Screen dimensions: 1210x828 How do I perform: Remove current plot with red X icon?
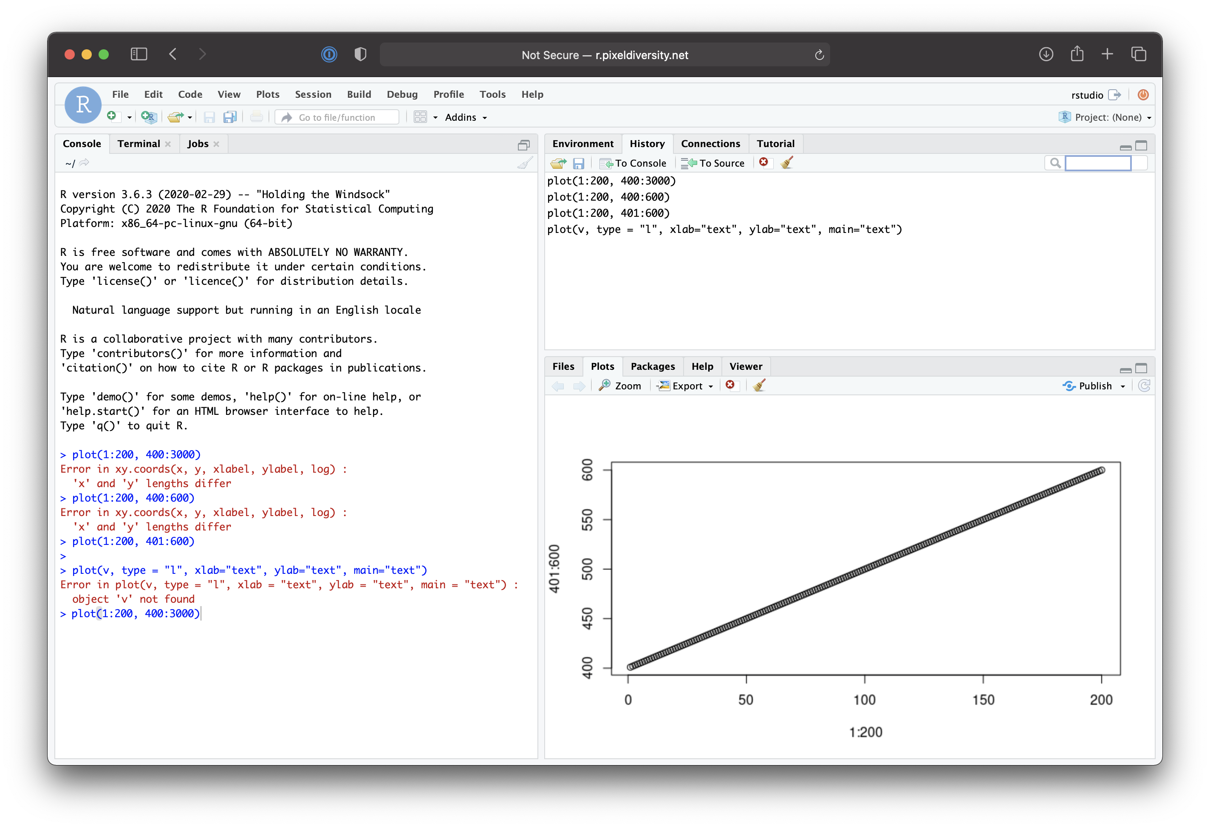(730, 386)
